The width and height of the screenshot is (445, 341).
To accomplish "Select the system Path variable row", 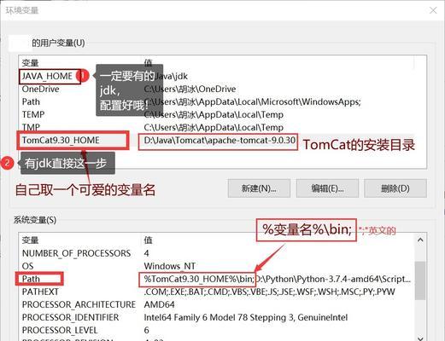I will pyautogui.click(x=216, y=279).
